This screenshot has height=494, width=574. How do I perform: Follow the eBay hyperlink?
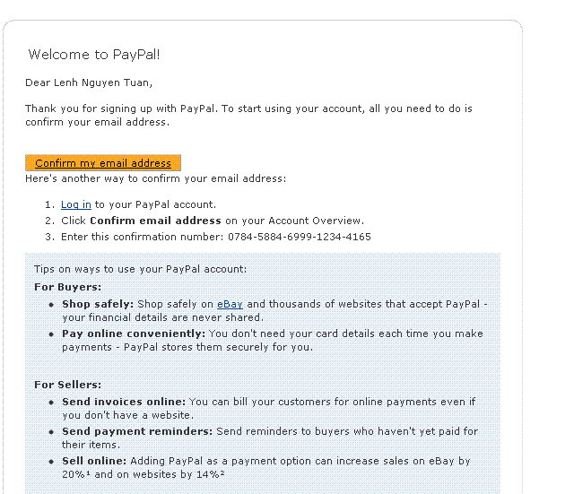point(230,305)
